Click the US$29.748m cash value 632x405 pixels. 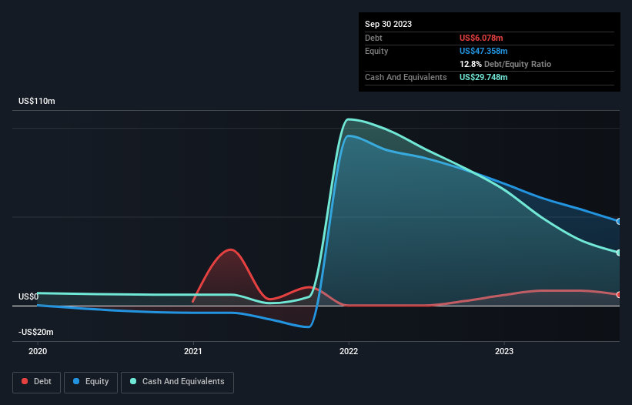(x=483, y=77)
